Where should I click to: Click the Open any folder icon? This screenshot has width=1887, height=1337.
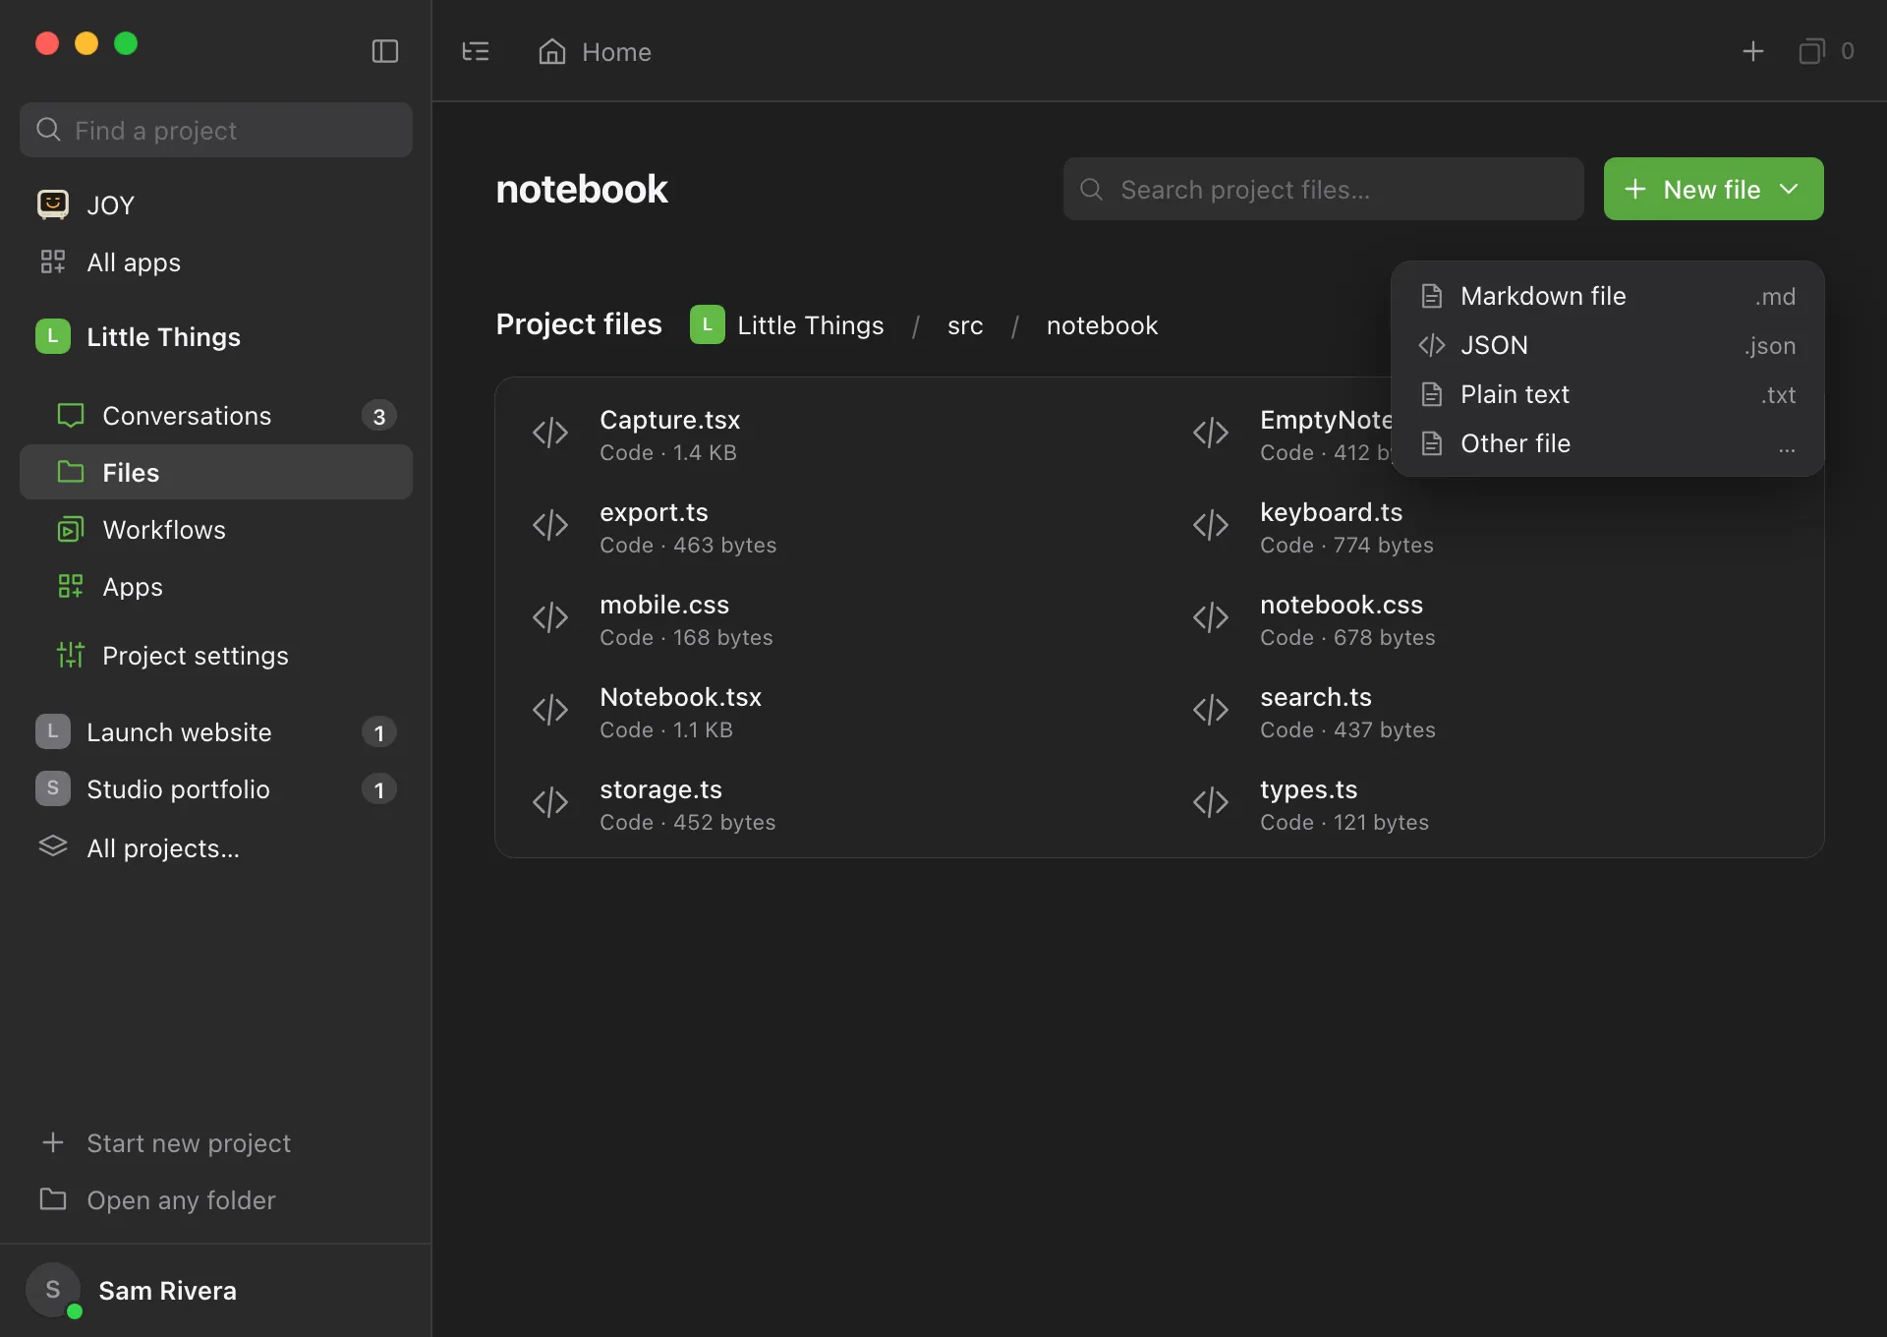pyautogui.click(x=53, y=1199)
